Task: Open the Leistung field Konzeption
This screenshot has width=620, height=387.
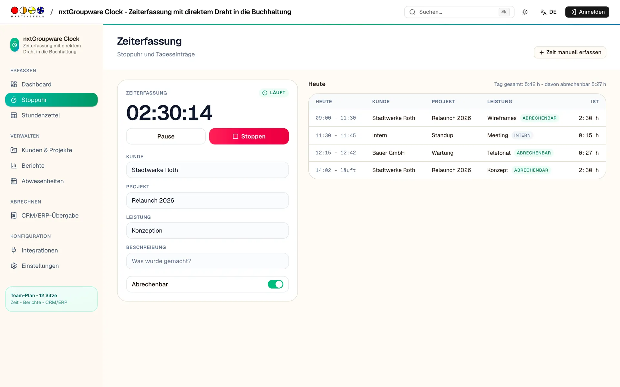Action: (x=207, y=231)
